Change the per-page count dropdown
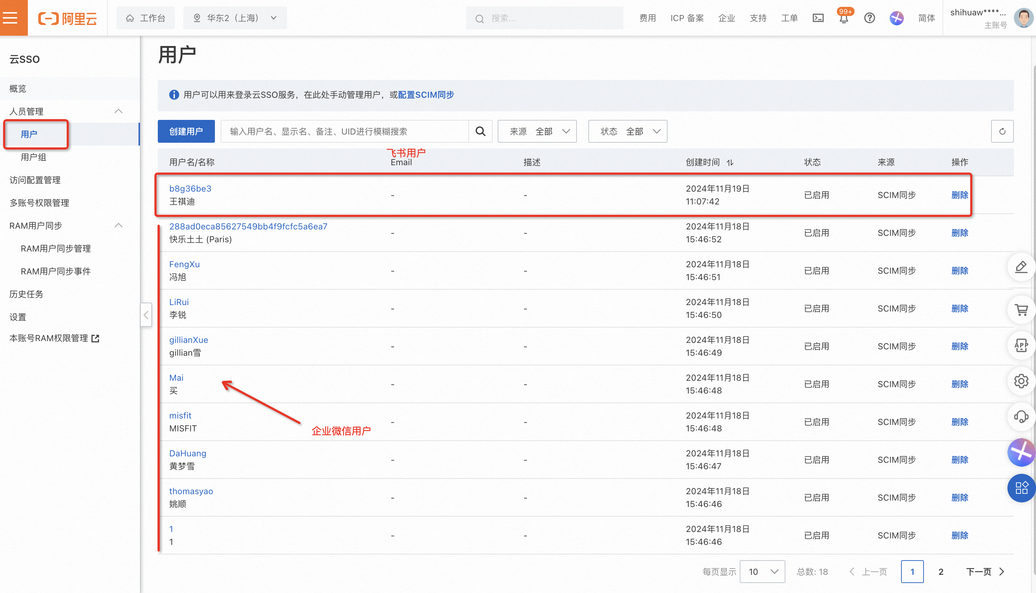1036x593 pixels. pos(762,572)
